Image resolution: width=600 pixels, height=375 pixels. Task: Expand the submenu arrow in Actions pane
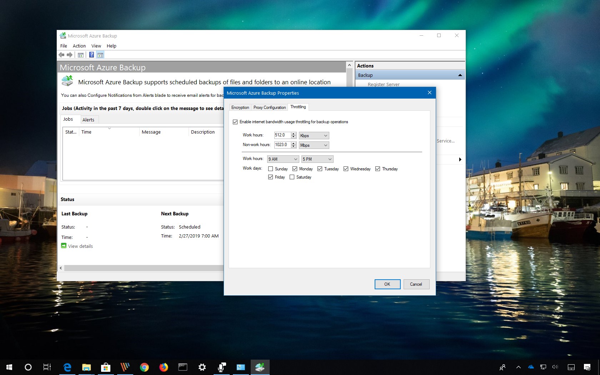(x=460, y=160)
